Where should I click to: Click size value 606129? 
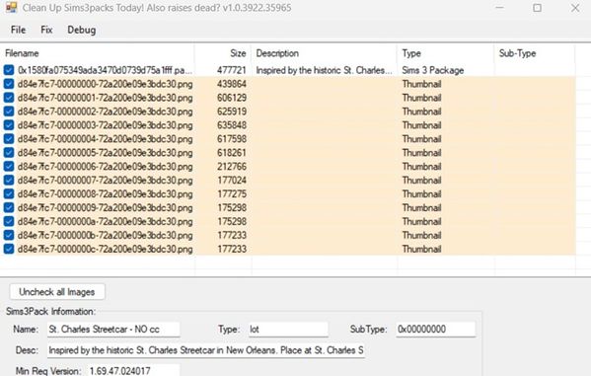232,98
